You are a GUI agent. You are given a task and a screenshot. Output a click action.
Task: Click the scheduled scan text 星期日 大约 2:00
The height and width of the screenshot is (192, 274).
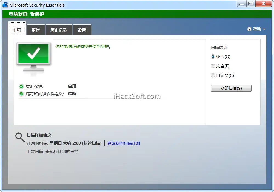(65, 143)
